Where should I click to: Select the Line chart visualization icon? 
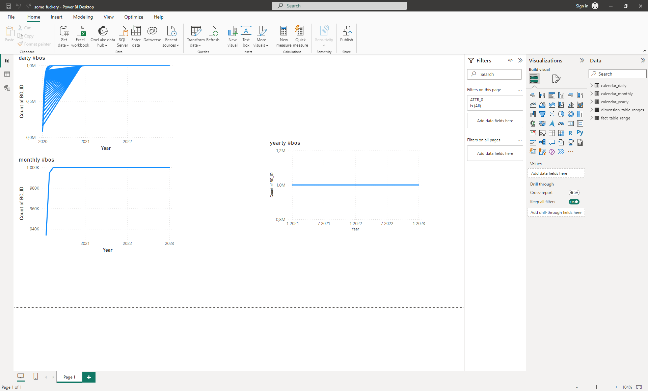[x=533, y=105]
